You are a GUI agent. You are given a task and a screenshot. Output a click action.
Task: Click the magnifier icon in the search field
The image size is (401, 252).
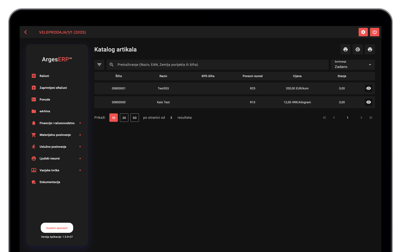112,65
